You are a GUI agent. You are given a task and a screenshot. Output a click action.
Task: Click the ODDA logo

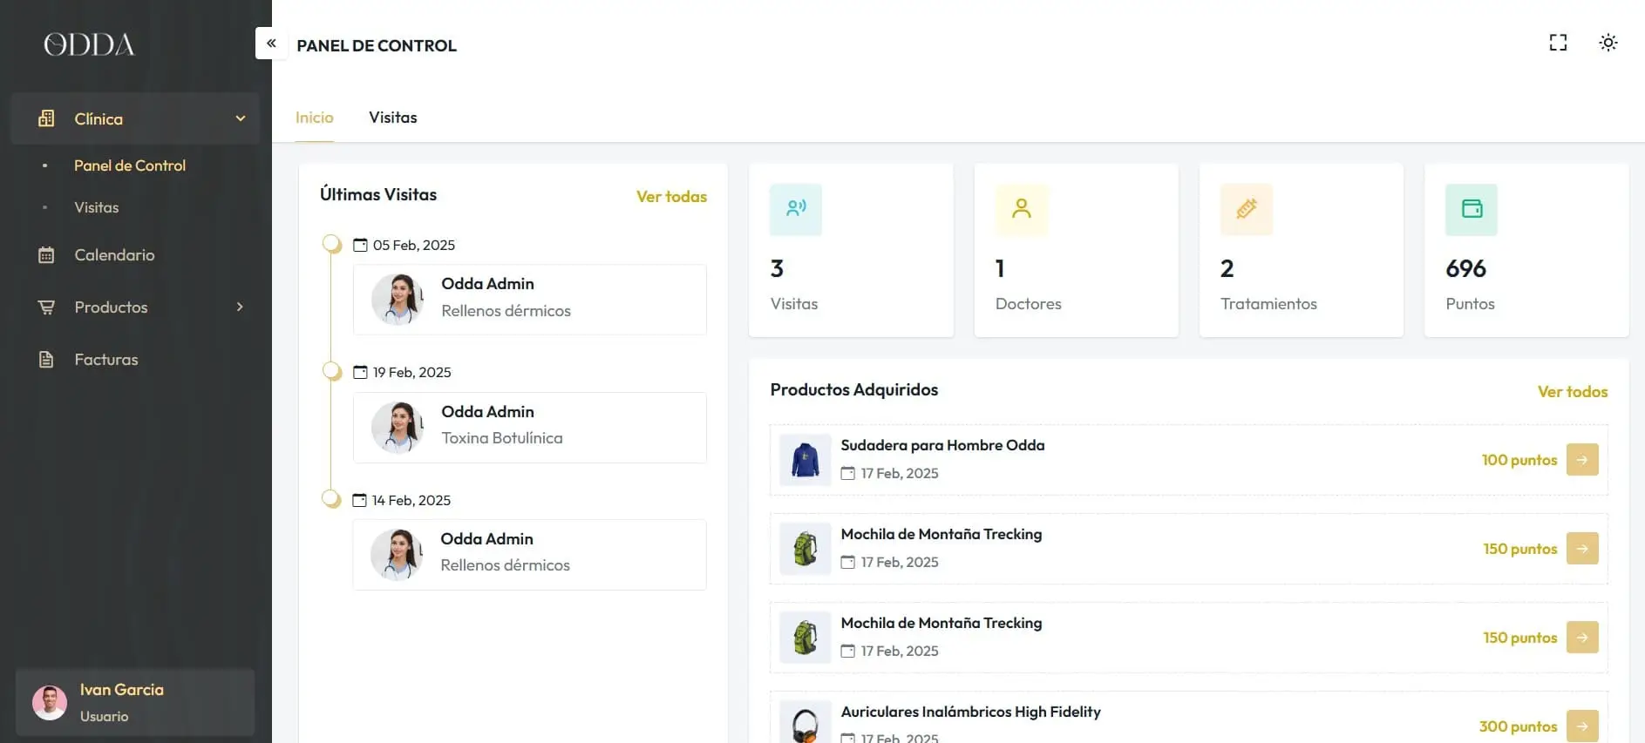pos(90,44)
